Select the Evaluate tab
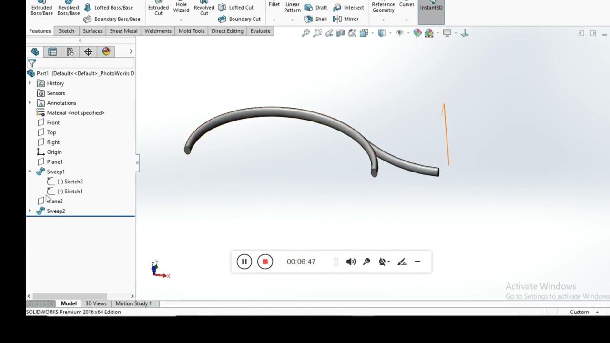610x343 pixels. tap(260, 31)
